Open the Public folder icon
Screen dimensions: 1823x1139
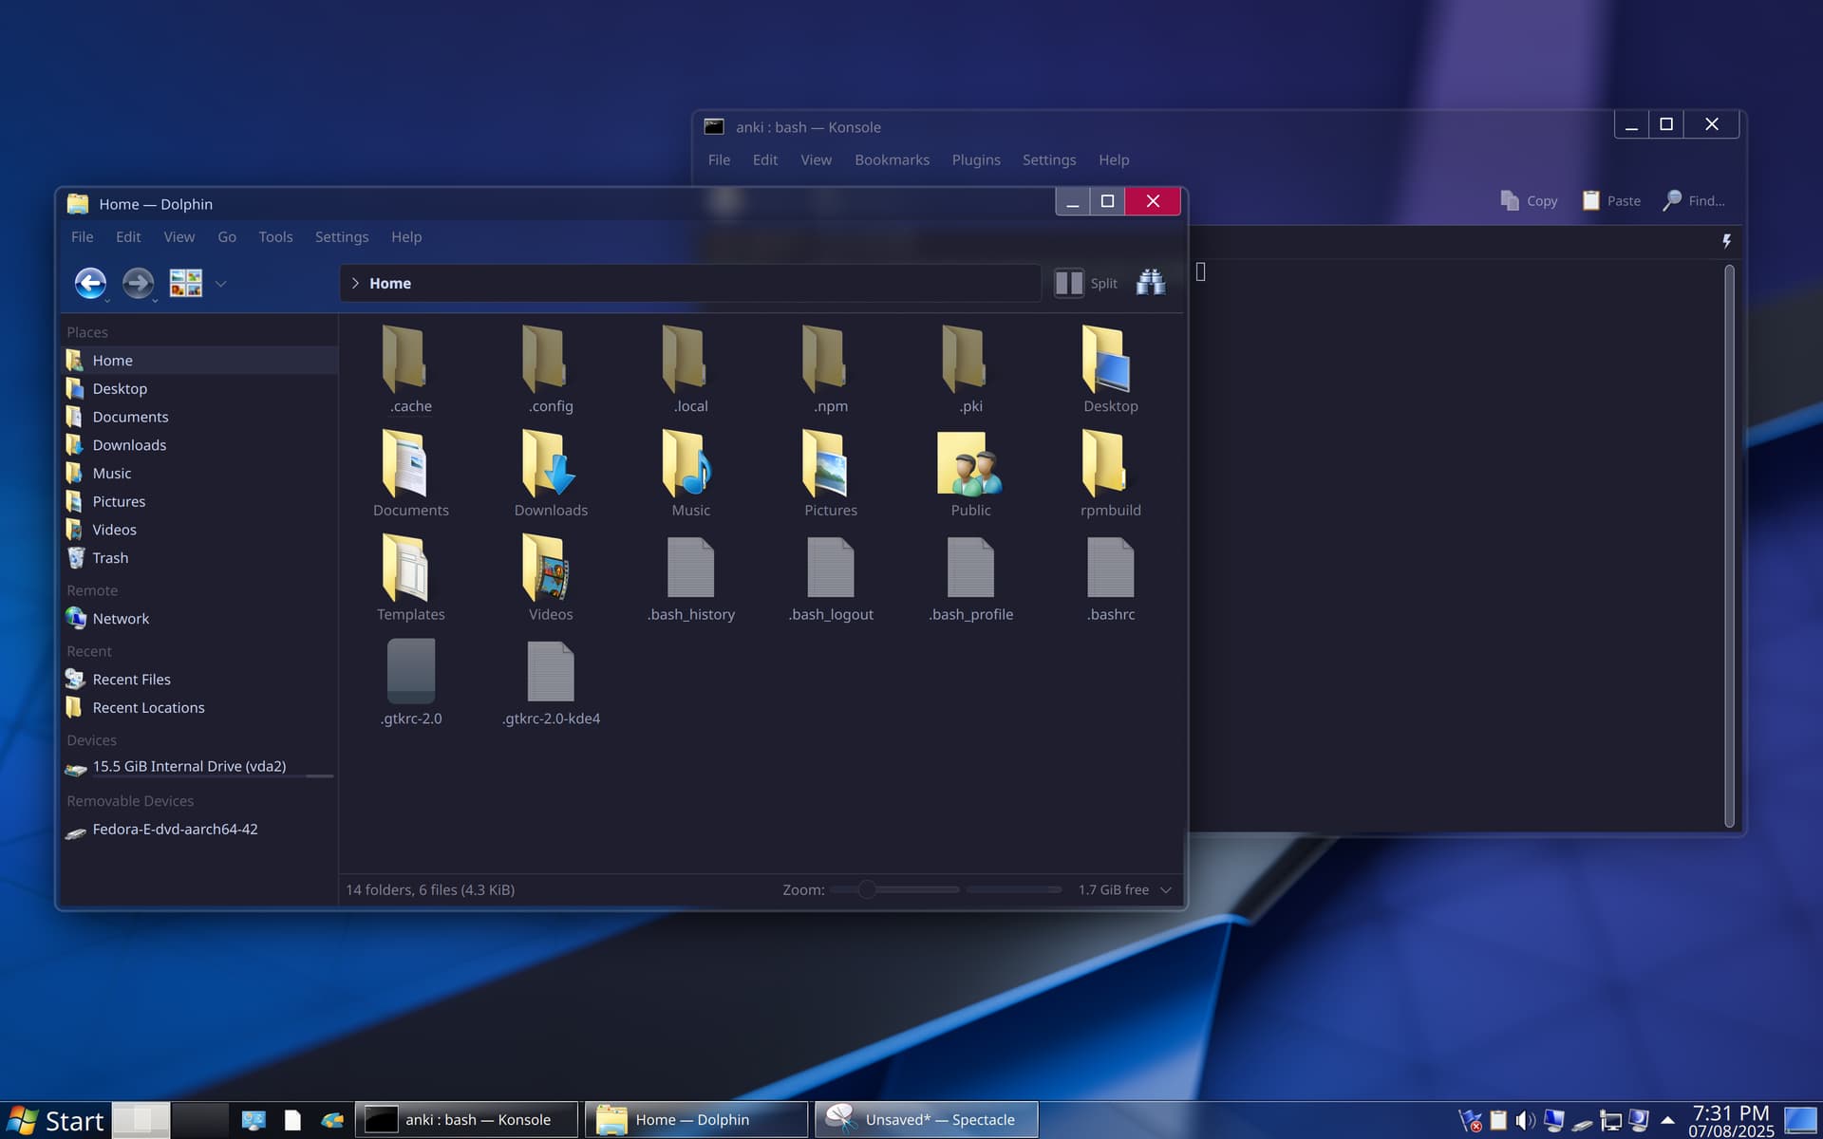coord(969,464)
